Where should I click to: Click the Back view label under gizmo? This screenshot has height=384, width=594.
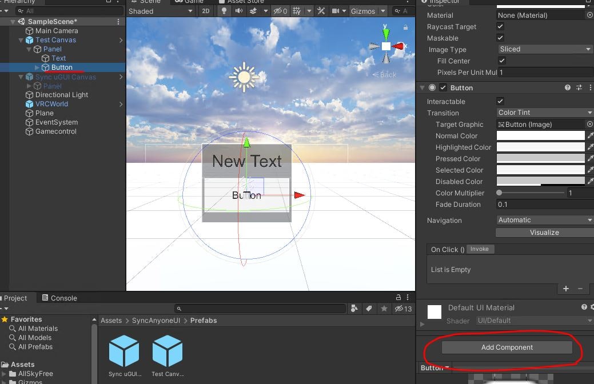[x=385, y=75]
